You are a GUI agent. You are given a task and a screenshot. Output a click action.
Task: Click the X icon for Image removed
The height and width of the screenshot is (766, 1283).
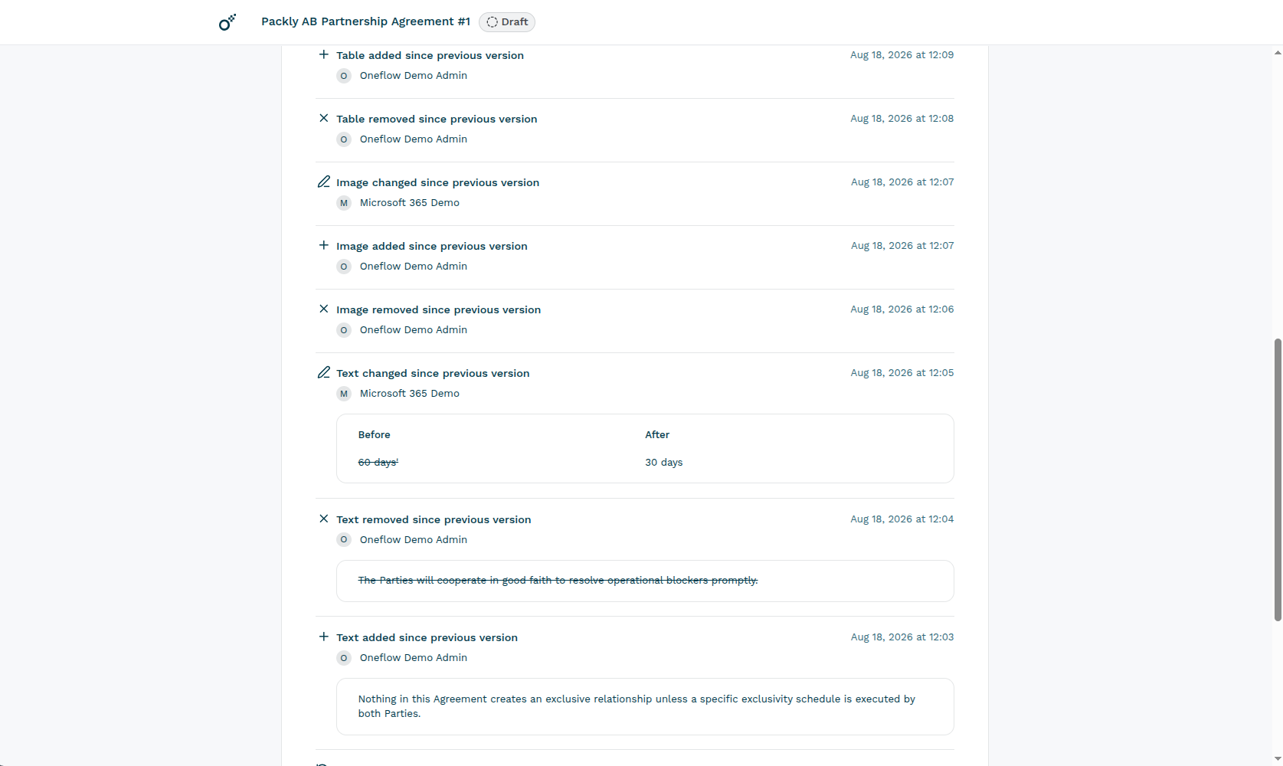(x=323, y=309)
